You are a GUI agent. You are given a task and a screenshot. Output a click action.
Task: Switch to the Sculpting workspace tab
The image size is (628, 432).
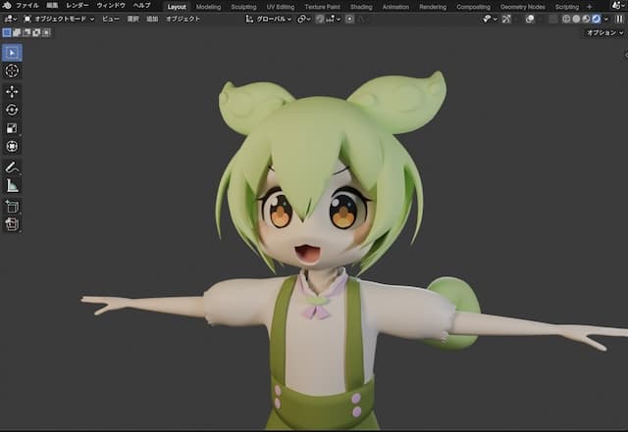coord(243,6)
